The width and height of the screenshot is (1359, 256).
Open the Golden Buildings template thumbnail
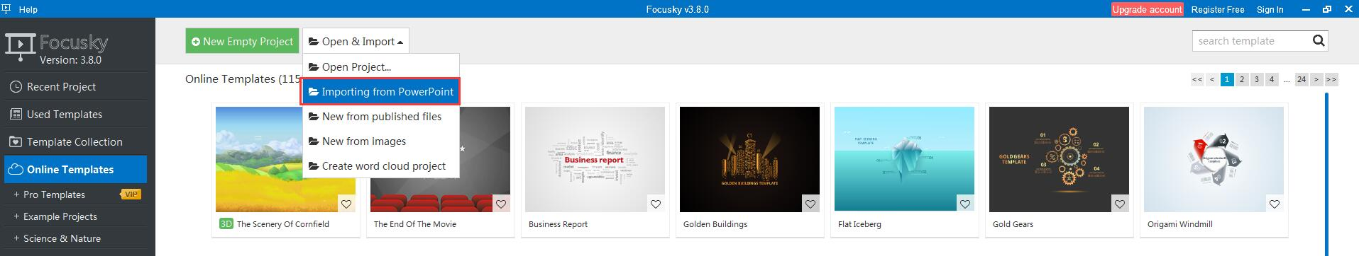(x=749, y=159)
